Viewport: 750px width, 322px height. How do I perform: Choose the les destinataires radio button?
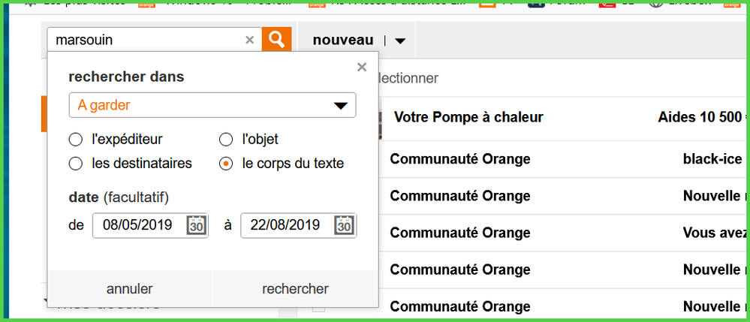[75, 164]
